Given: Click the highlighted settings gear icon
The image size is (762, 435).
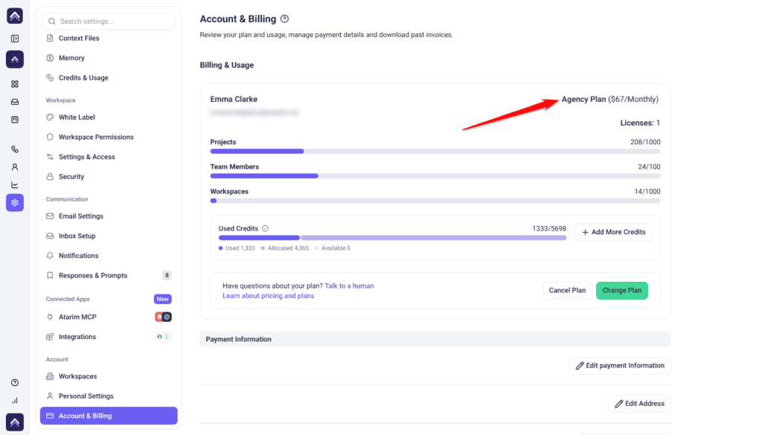Looking at the screenshot, I should [x=15, y=202].
